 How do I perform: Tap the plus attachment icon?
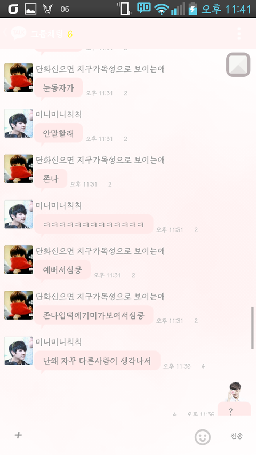click(x=18, y=435)
